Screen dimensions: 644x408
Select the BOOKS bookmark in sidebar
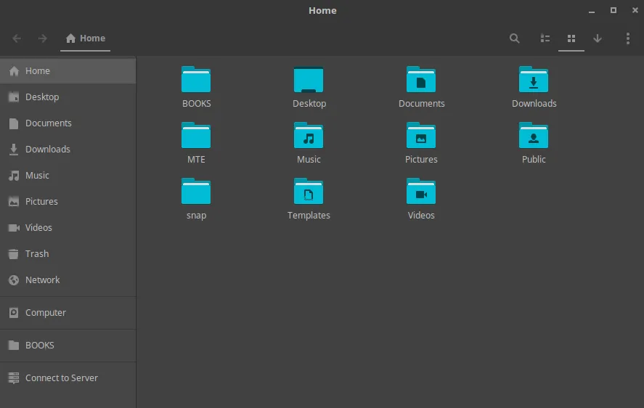pyautogui.click(x=39, y=346)
